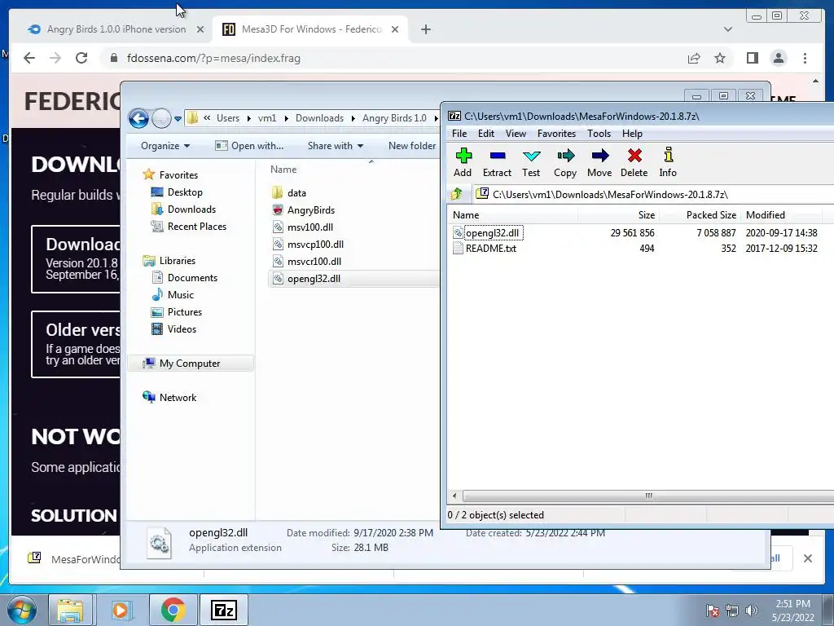Open the recent locations dropdown in Explorer
834x626 pixels.
click(178, 119)
